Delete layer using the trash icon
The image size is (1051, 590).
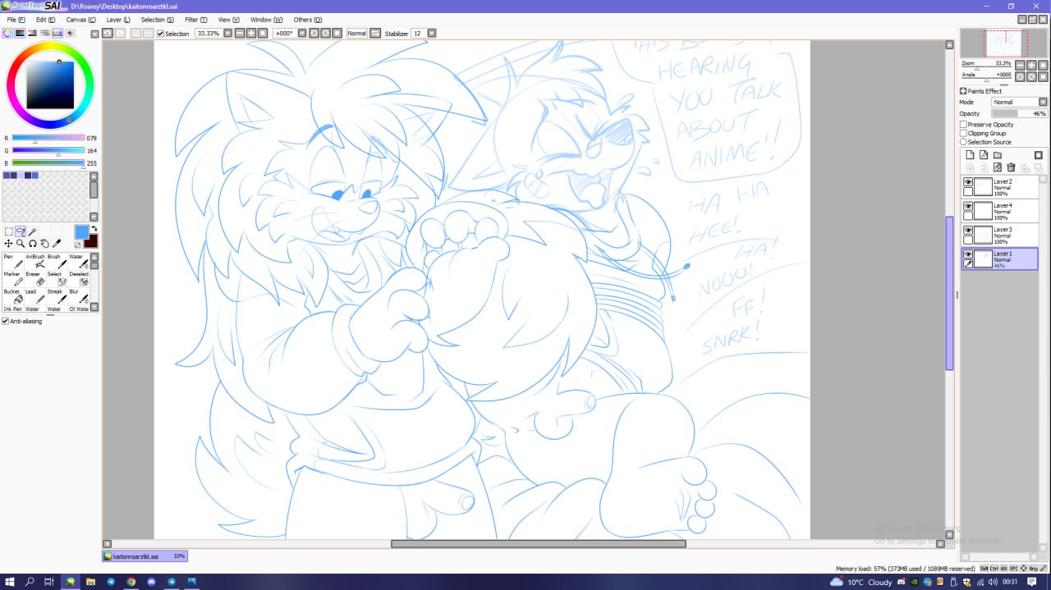pos(1011,167)
